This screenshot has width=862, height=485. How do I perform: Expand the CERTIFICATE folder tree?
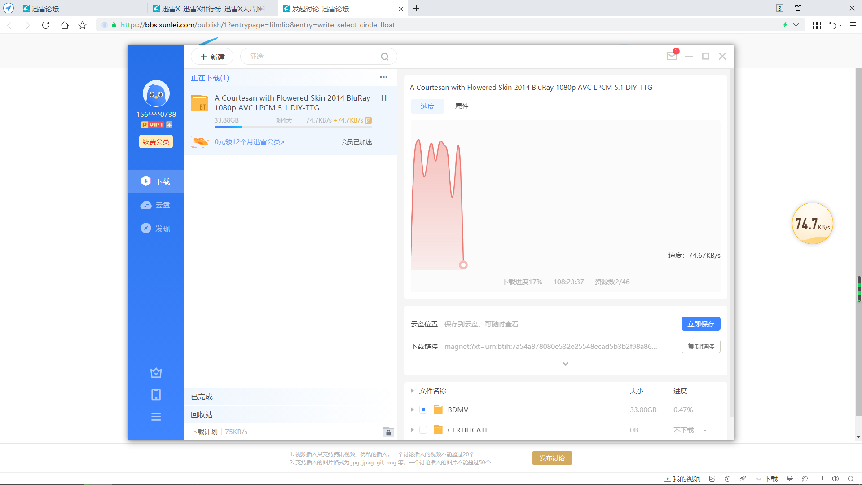pos(412,430)
